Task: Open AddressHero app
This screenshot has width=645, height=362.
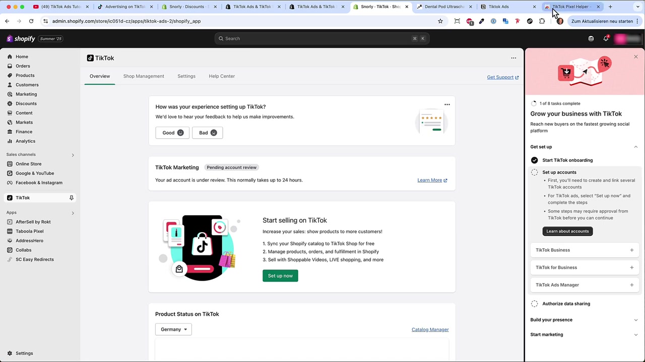Action: click(x=29, y=241)
